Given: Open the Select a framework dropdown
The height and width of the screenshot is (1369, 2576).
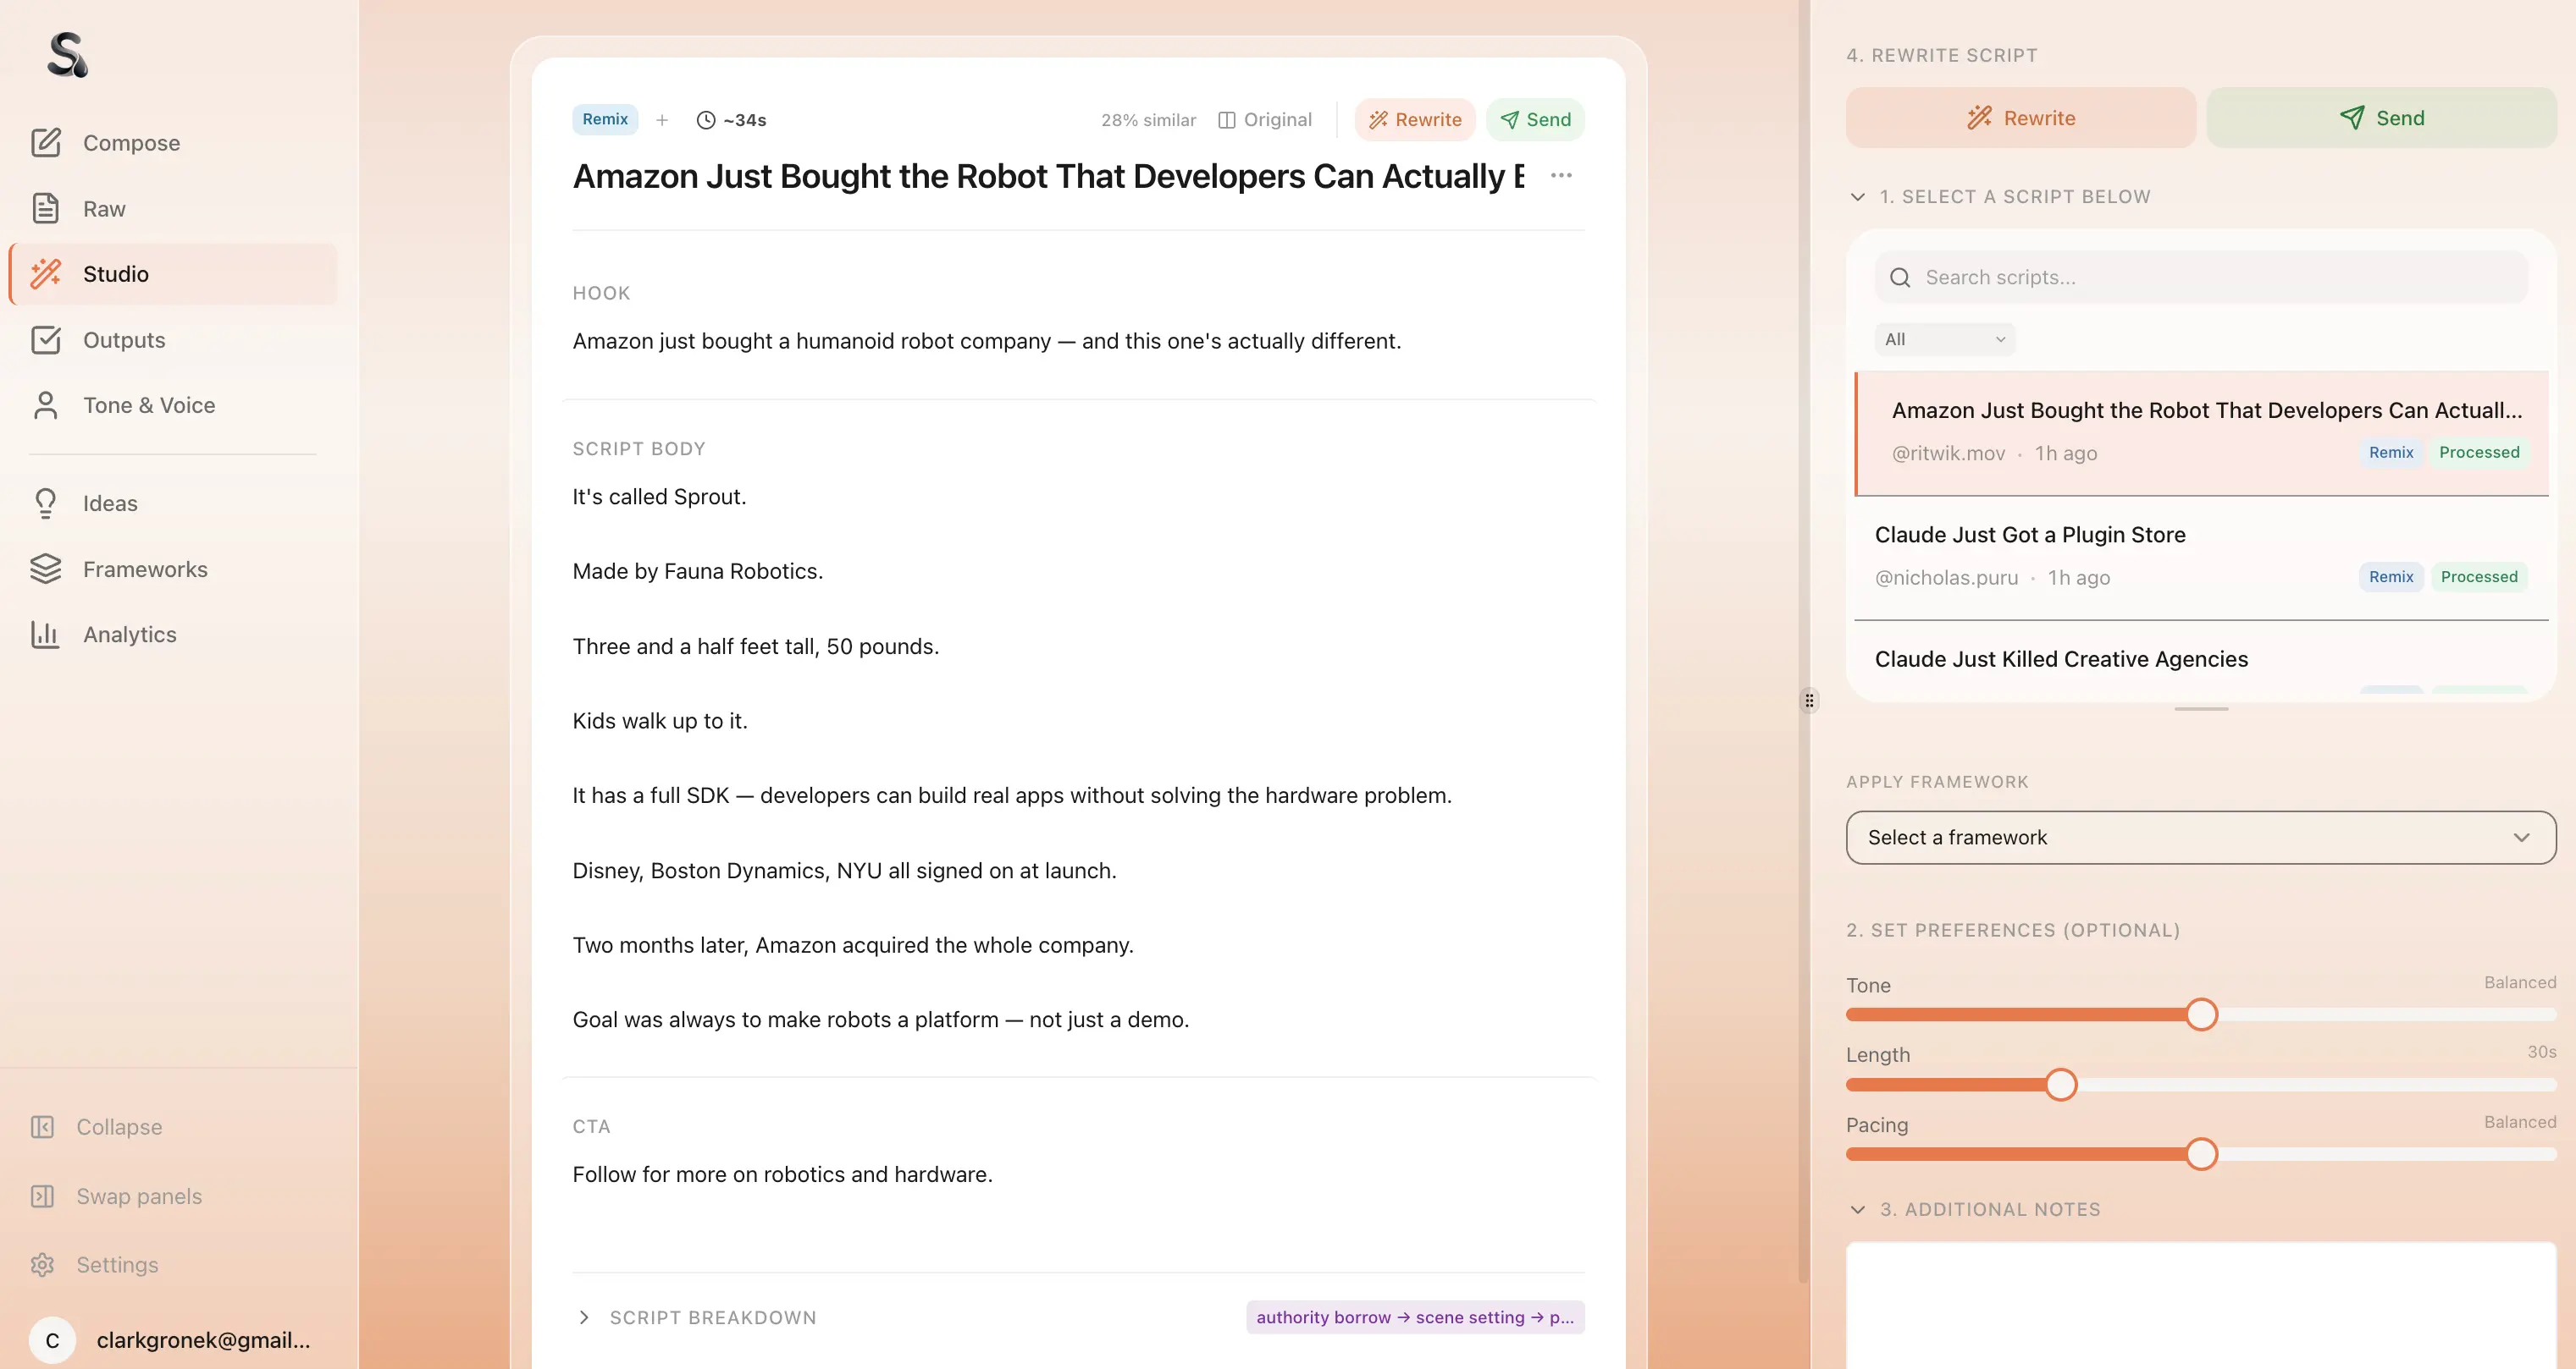Looking at the screenshot, I should coord(2201,838).
